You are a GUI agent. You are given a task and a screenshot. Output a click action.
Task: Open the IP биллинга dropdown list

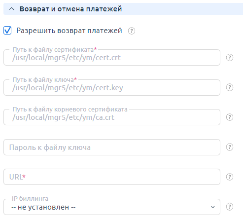pos(112,207)
